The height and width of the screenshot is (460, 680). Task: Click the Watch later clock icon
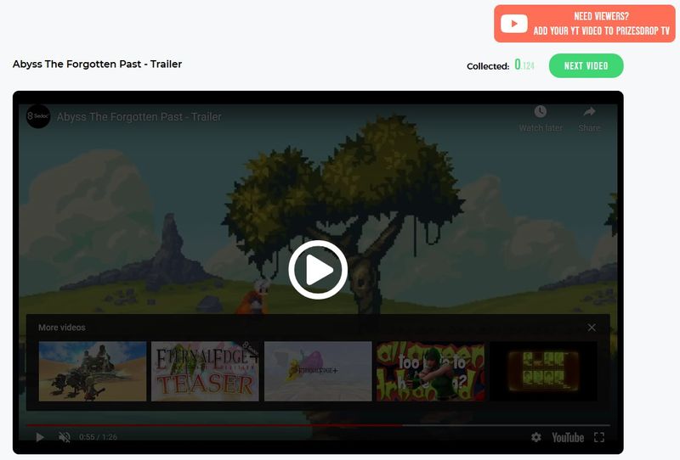coord(541,112)
